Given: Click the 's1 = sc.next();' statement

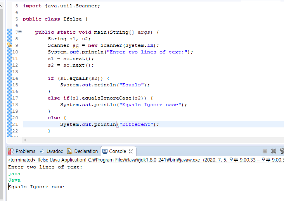Looking at the screenshot, I should [x=71, y=59].
